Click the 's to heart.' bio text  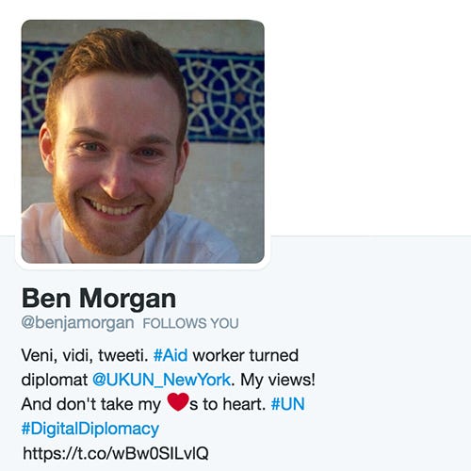pos(228,404)
